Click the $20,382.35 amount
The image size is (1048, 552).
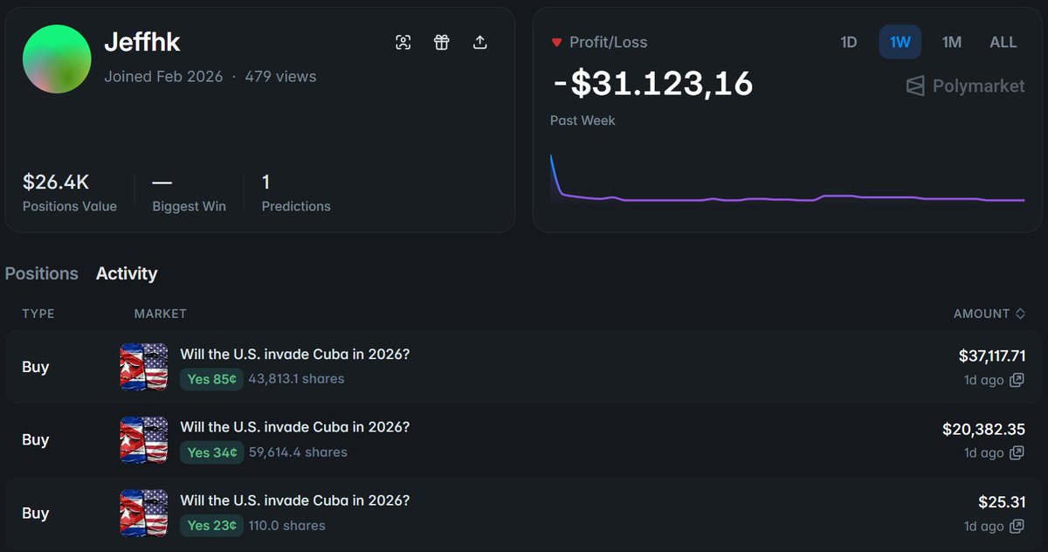click(x=984, y=429)
